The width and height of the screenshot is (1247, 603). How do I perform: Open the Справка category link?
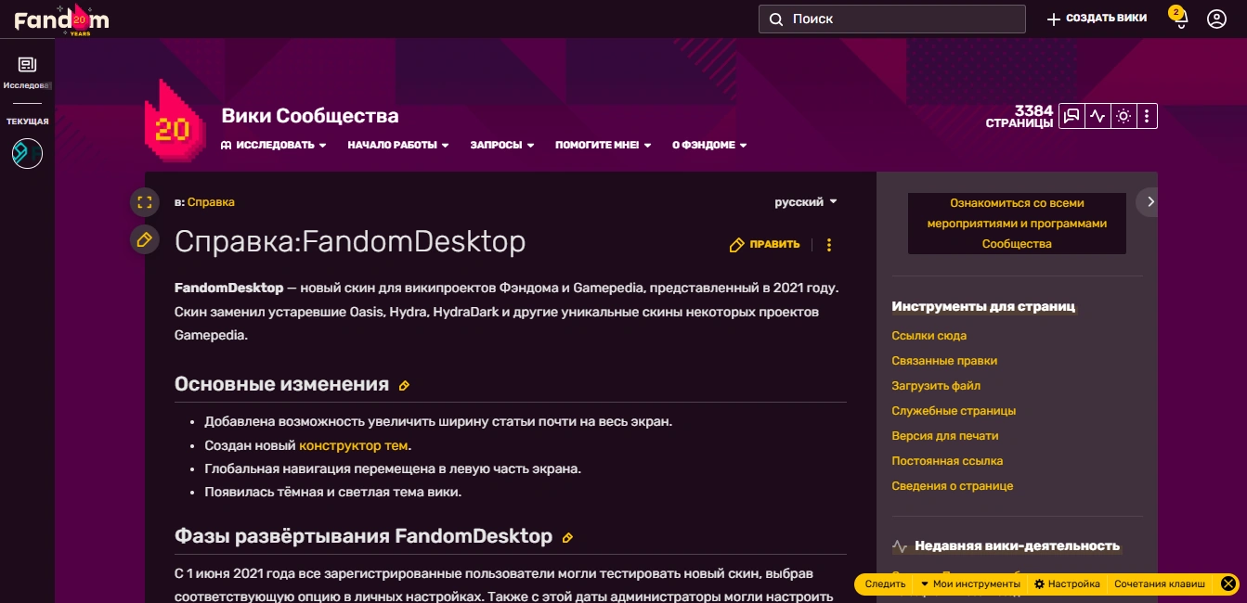[x=211, y=201]
